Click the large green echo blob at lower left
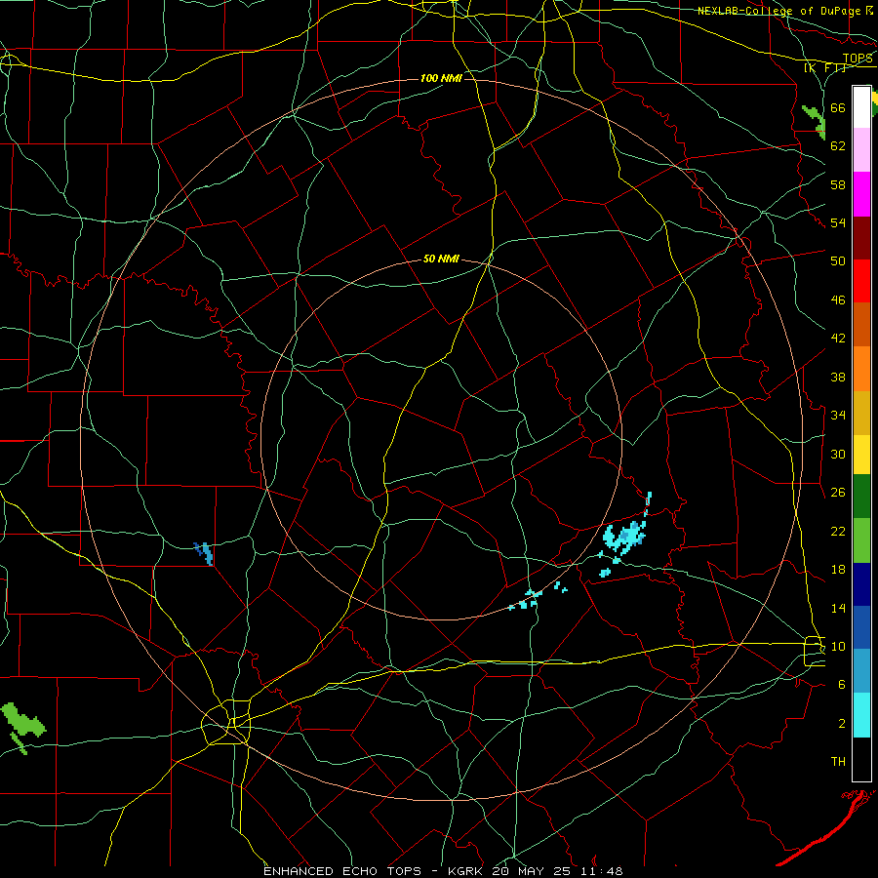Screen dimensions: 878x878 (22, 722)
